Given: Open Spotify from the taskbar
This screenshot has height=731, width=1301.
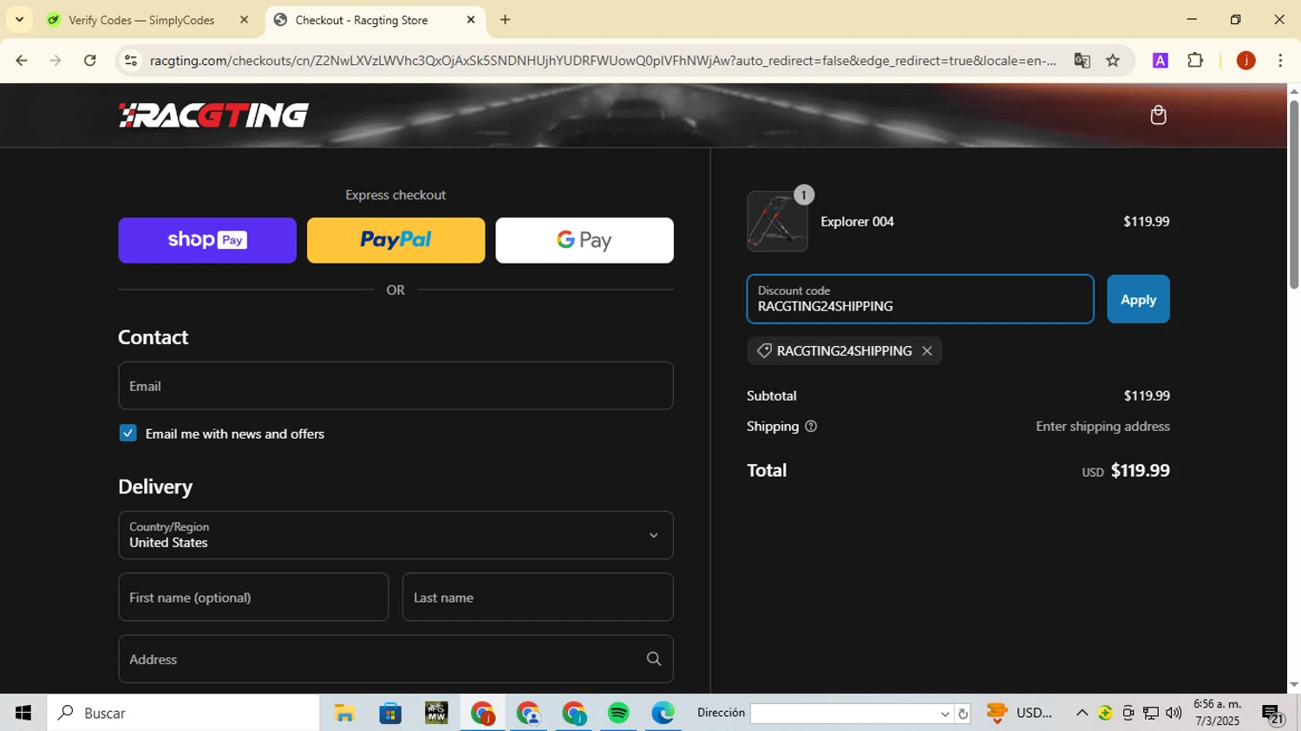Looking at the screenshot, I should coord(618,713).
